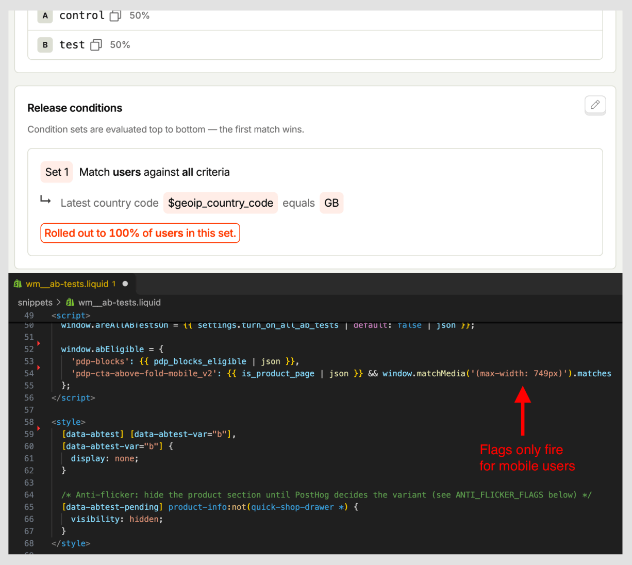The image size is (632, 565).
Task: Click the control variant name
Action: pos(82,15)
